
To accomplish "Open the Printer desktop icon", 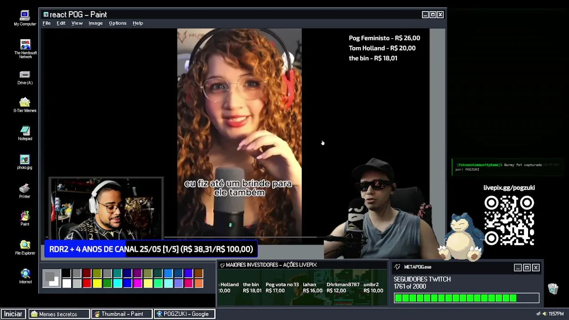I will [24, 191].
